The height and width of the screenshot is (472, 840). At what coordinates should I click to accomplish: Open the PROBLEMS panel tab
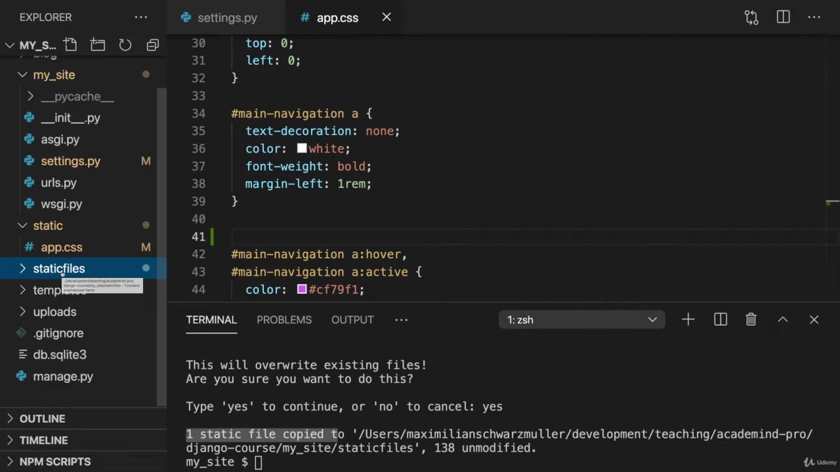coord(284,320)
